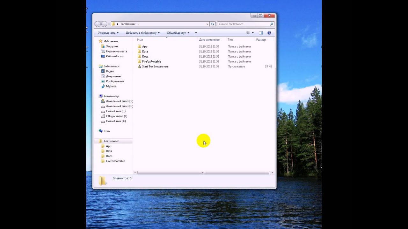
Task: Open Локальный диск (D:)
Action: pyautogui.click(x=119, y=106)
